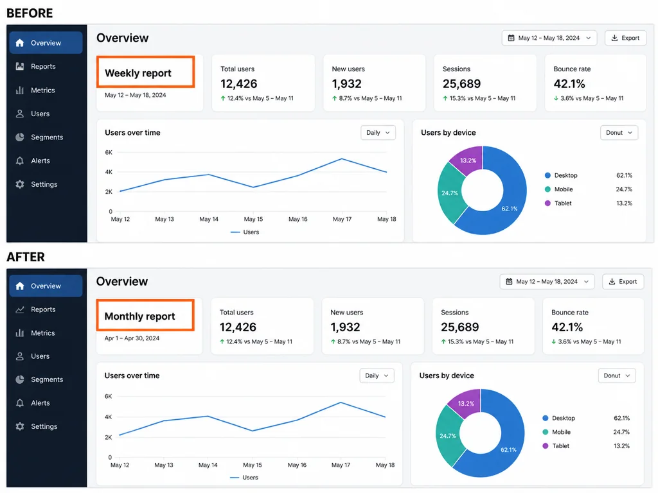Expand the AFTER date range dropdown
Image resolution: width=658 pixels, height=493 pixels.
click(x=547, y=281)
